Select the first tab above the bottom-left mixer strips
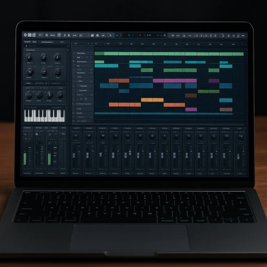Image resolution: width=267 pixels, height=267 pixels. (27, 128)
